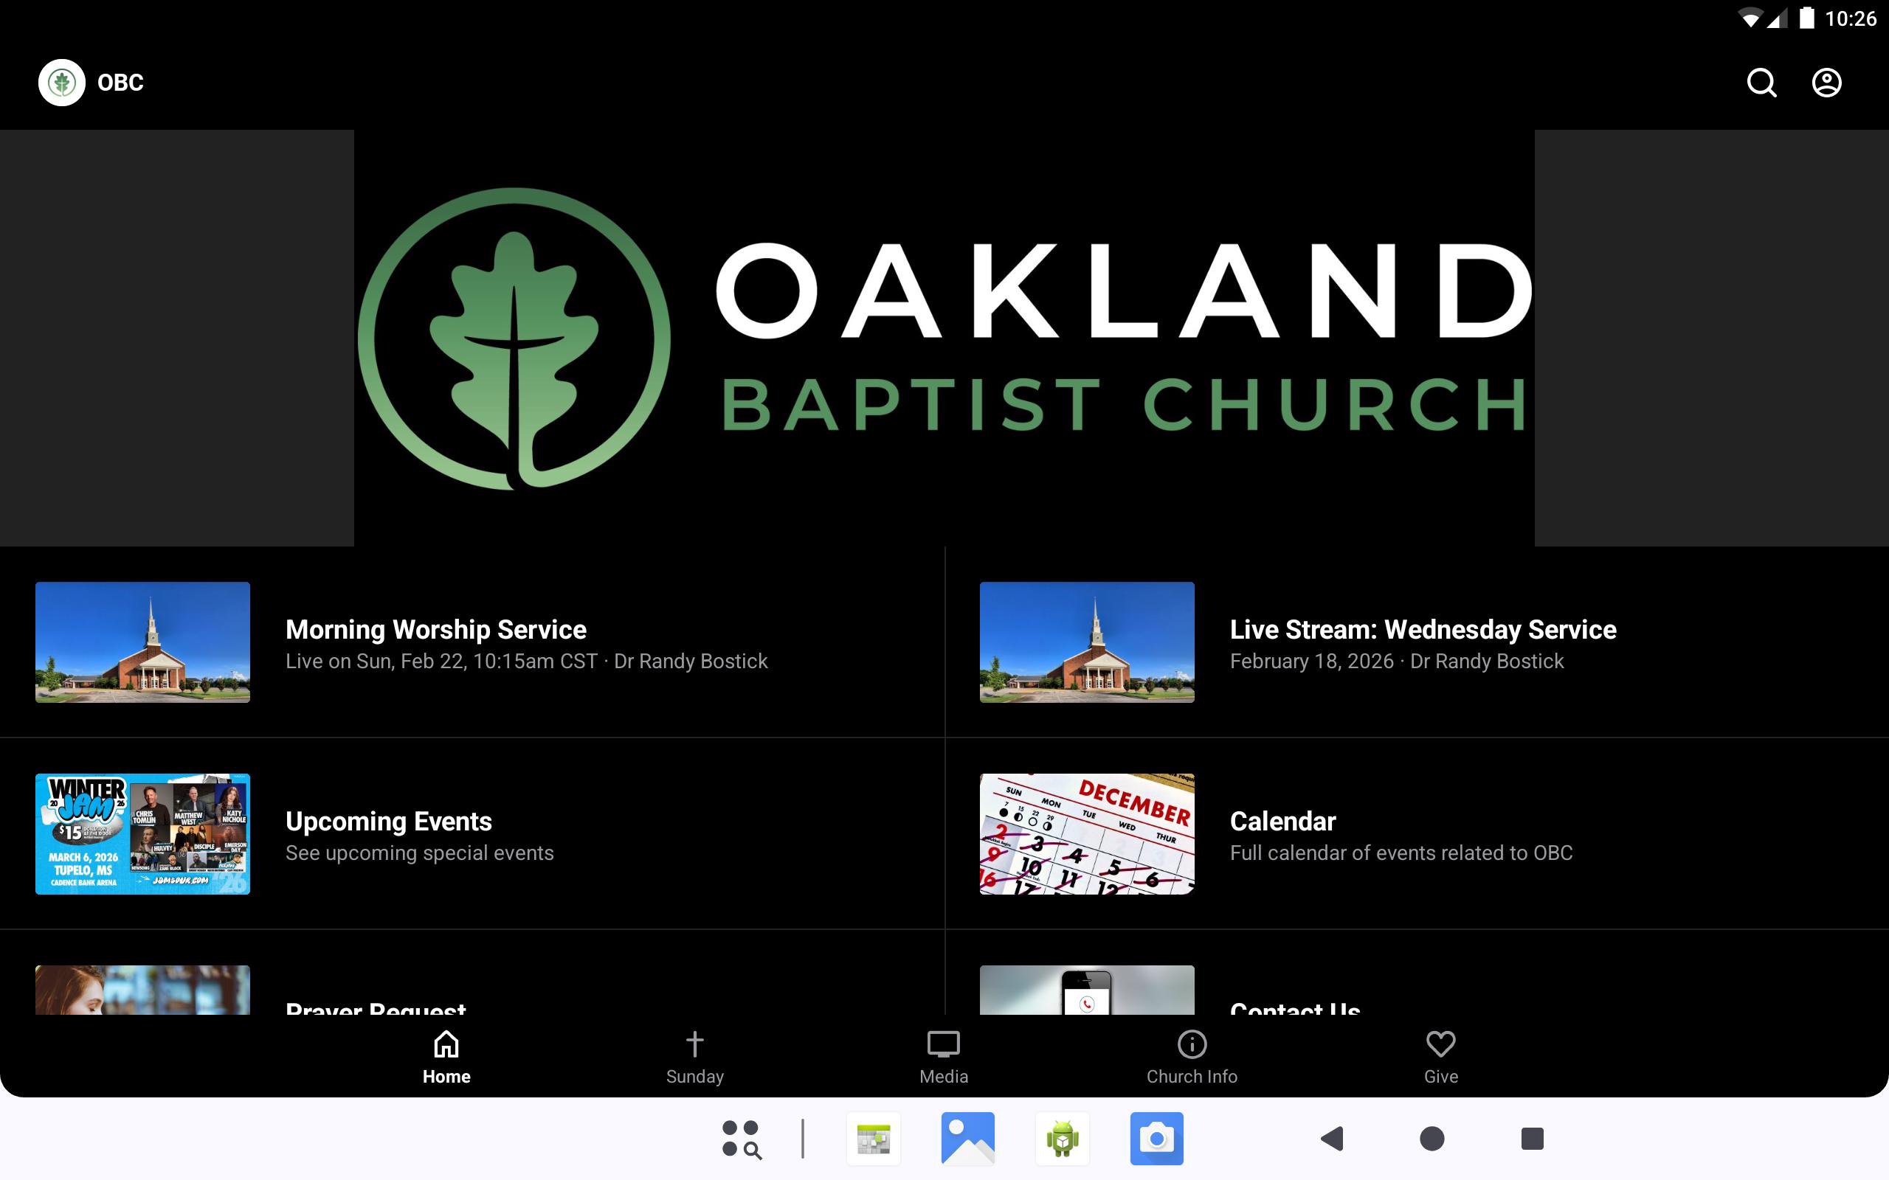The image size is (1889, 1180).
Task: Select the Home tab
Action: pyautogui.click(x=446, y=1057)
